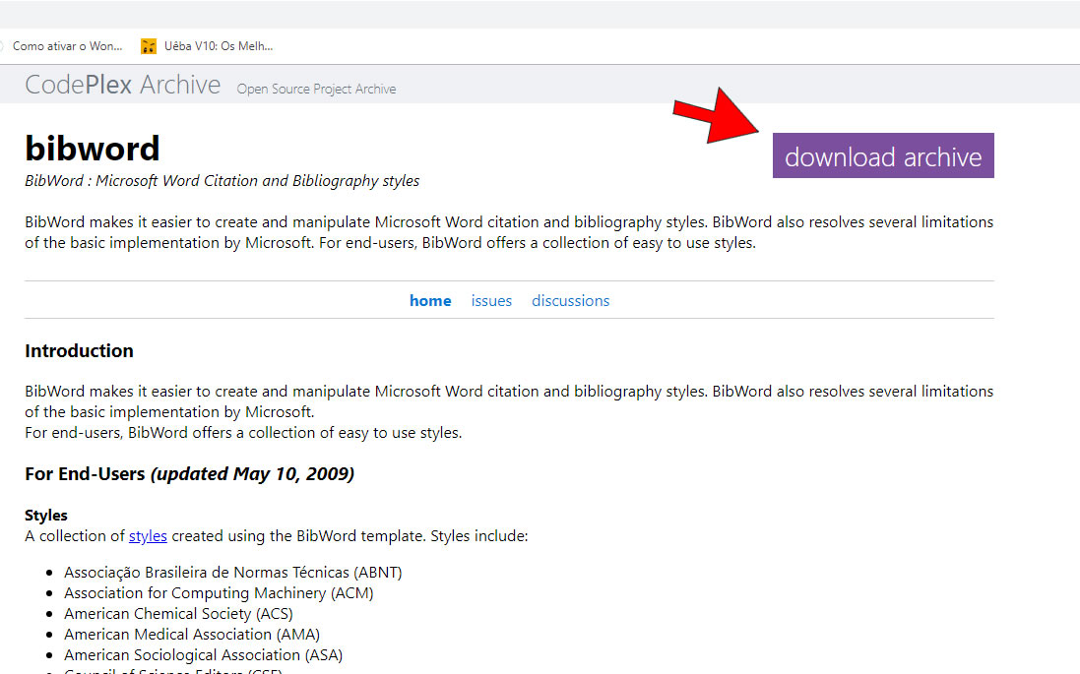Click 'Associação Brasileira de Normas Técnicas (ABNT)' item
Image resolution: width=1080 pixels, height=674 pixels.
coord(232,572)
